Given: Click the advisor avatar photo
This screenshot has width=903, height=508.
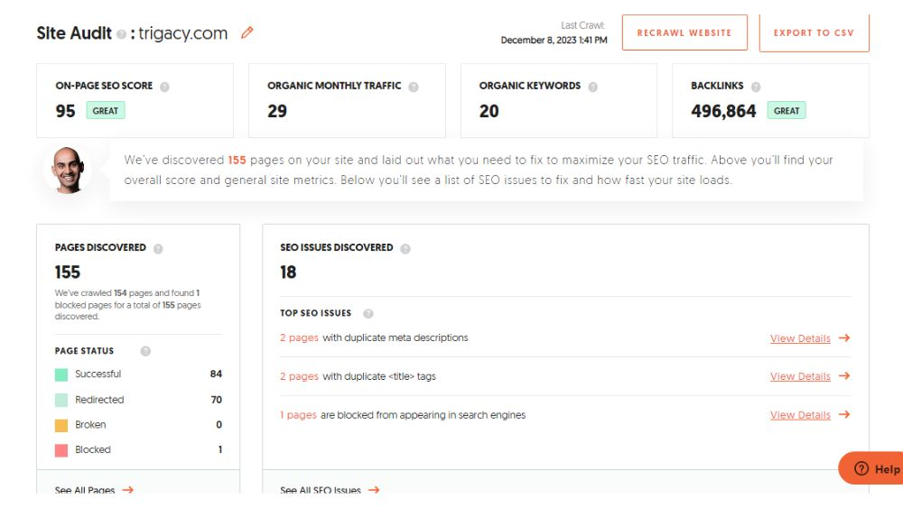Looking at the screenshot, I should click(68, 168).
